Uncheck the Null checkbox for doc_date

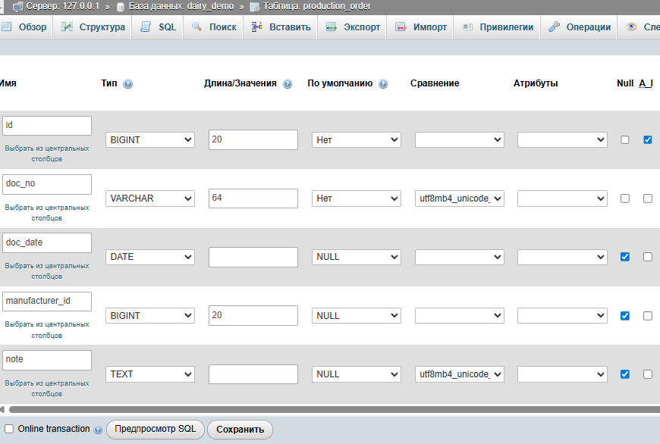tap(624, 257)
